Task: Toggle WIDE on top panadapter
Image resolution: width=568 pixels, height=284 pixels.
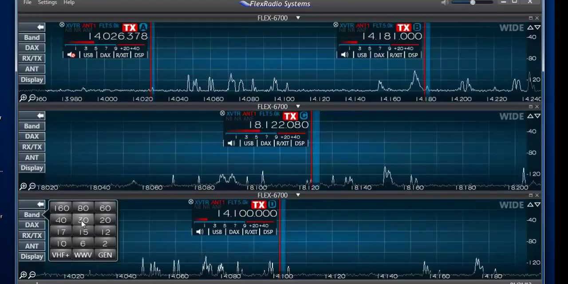Action: pyautogui.click(x=512, y=28)
